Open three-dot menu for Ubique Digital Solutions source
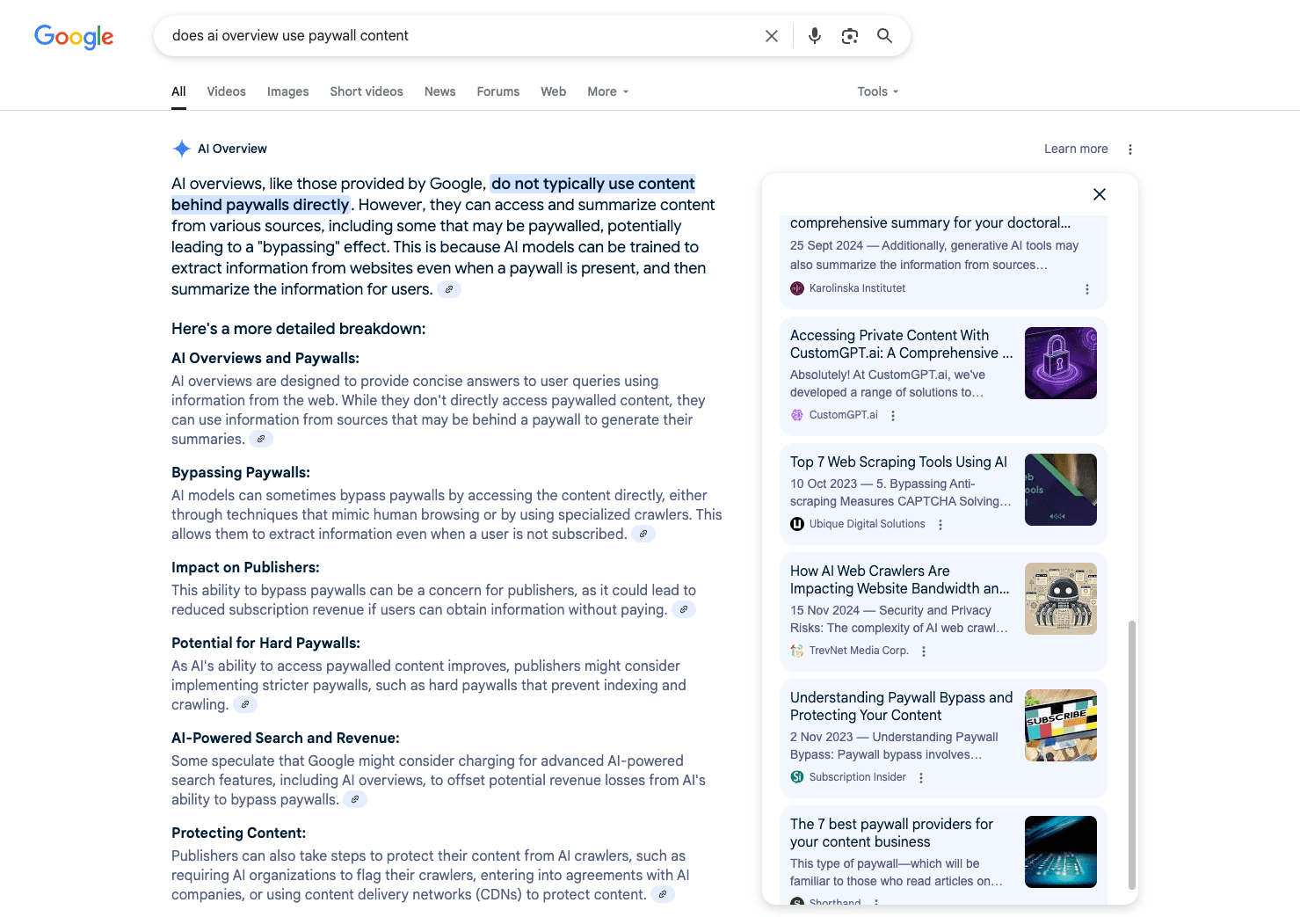The height and width of the screenshot is (917, 1300). tap(941, 525)
